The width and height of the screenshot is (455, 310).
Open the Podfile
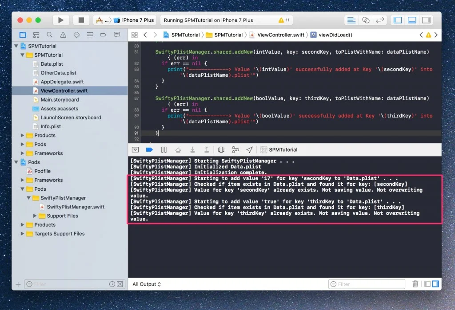click(42, 171)
